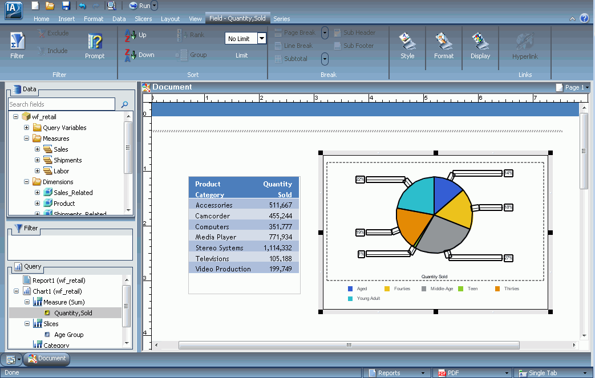
Task: Open the Display options icon
Action: point(480,41)
